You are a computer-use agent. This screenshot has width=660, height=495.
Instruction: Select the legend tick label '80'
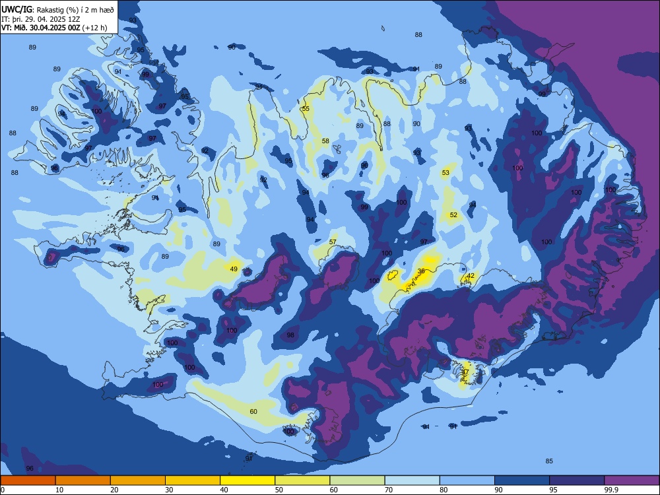tap(444, 490)
